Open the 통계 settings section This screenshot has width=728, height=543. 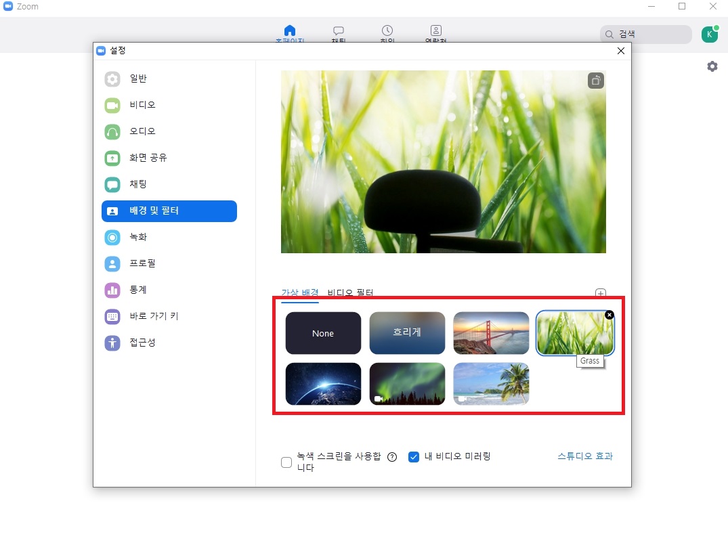point(169,290)
